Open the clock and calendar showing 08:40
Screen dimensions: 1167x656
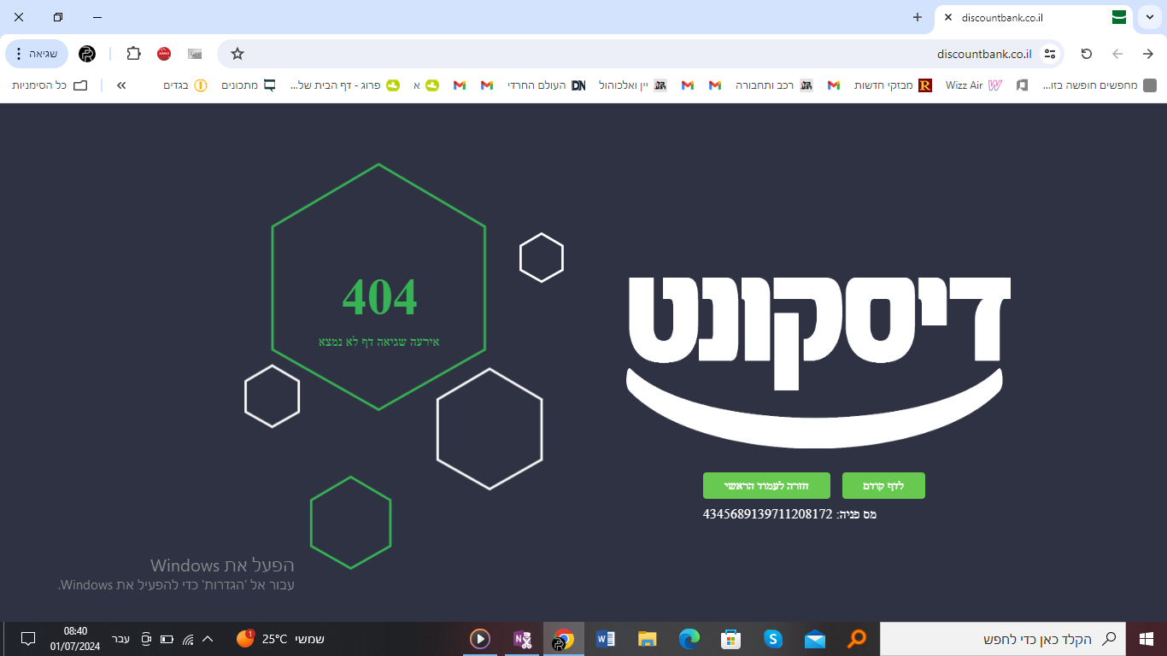(x=75, y=639)
